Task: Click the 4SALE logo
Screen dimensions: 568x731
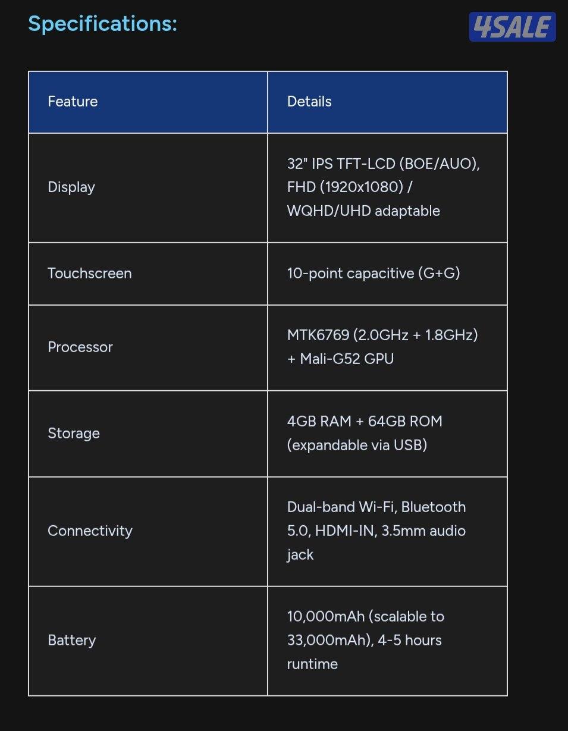Action: tap(512, 27)
